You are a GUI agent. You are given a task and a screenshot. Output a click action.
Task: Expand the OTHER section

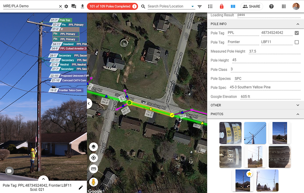(x=297, y=105)
